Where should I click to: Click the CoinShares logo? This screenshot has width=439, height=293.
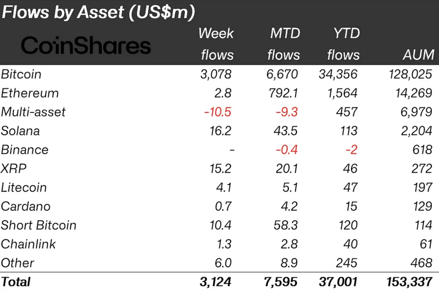[x=86, y=46]
